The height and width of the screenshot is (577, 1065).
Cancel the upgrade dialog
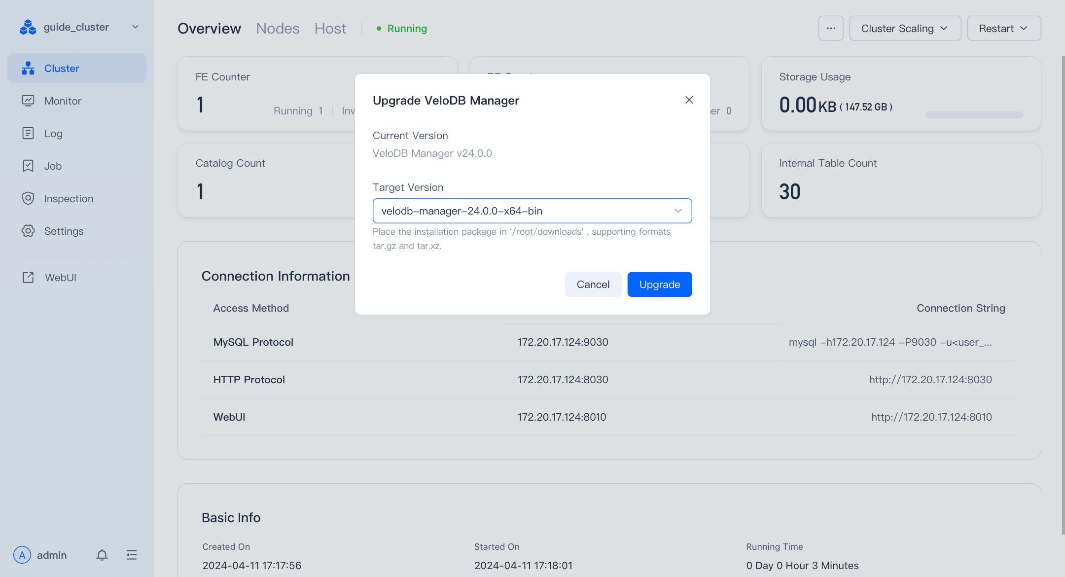[593, 285]
